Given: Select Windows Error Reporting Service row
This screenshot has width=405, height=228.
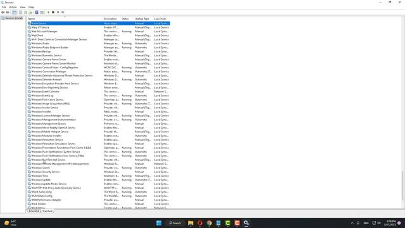Looking at the screenshot, I should coord(99,87).
